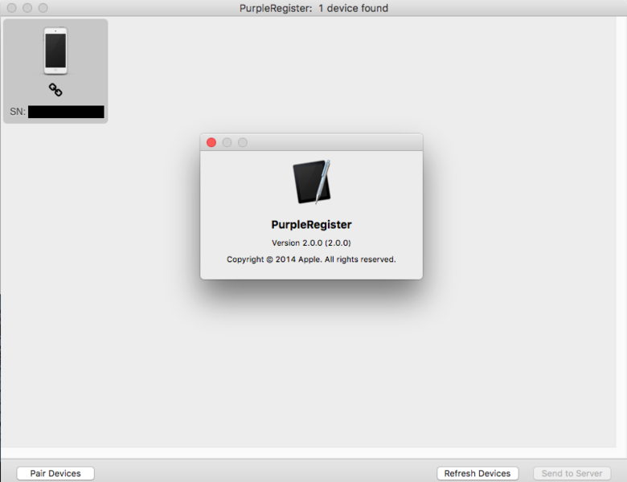Click the Version 2.0.0 (2.0.0) text
The image size is (627, 482).
point(311,243)
